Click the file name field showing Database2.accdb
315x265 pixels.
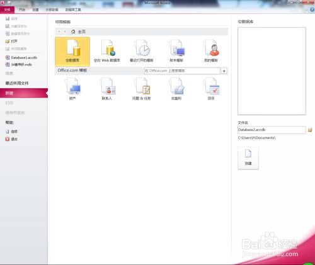[272, 130]
